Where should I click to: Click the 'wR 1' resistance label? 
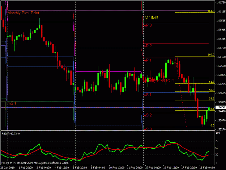tap(147, 60)
